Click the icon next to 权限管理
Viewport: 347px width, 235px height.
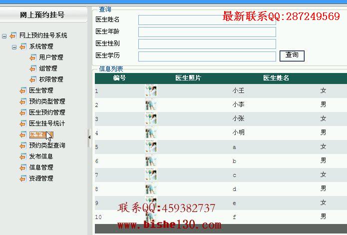coord(33,79)
